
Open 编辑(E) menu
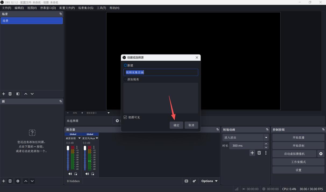click(19, 8)
